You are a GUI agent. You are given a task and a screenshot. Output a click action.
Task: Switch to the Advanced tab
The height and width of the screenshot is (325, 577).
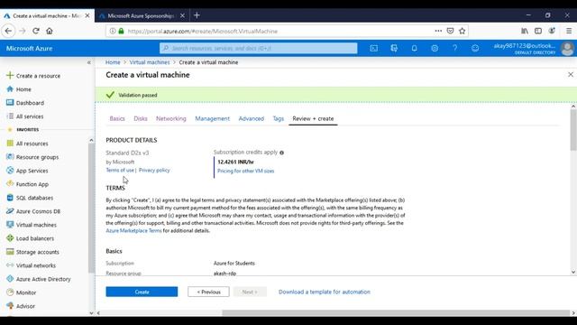click(x=252, y=118)
